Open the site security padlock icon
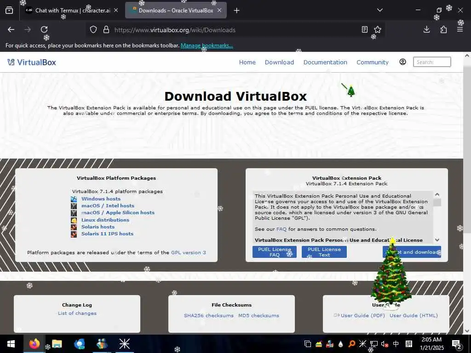This screenshot has width=471, height=353. click(x=106, y=29)
